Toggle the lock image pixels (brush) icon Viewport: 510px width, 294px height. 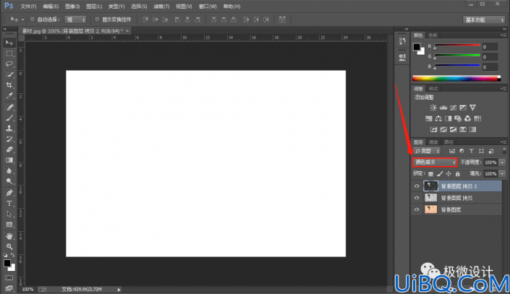tap(440, 174)
